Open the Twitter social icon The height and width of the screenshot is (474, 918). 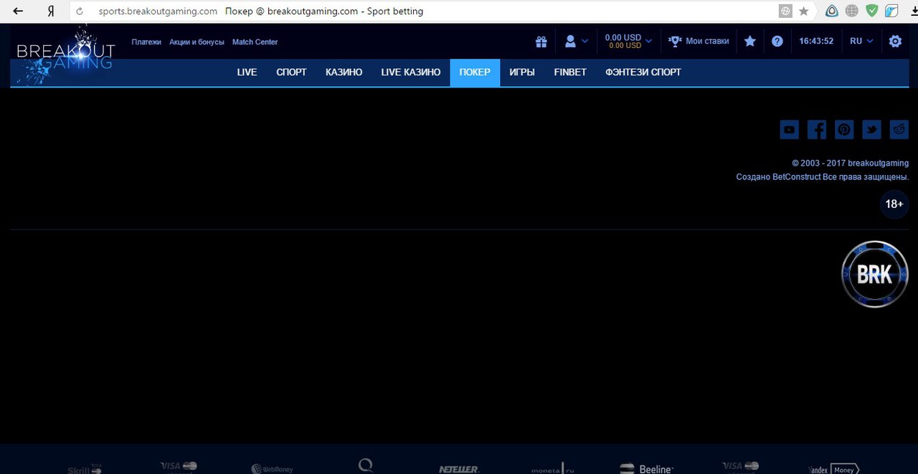tap(871, 130)
